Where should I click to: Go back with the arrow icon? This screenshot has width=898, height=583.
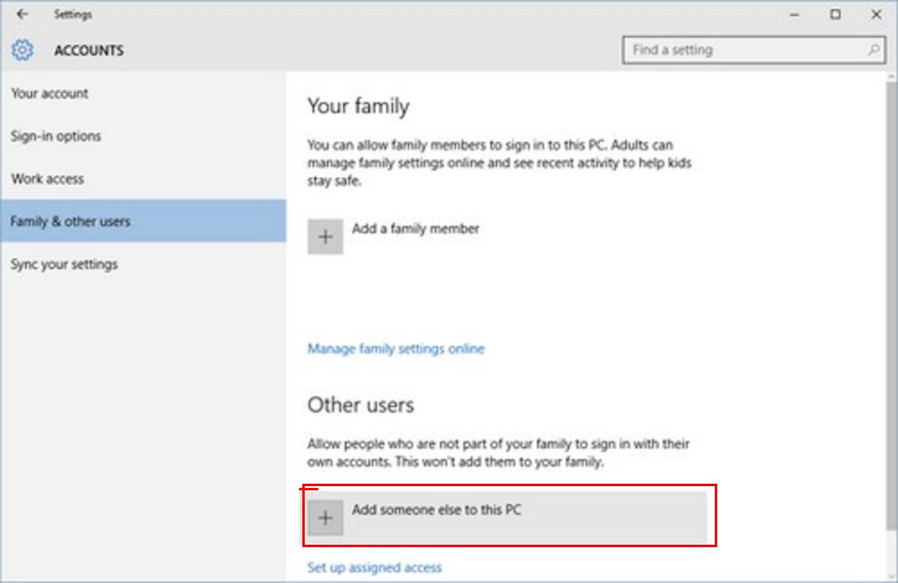coord(22,14)
